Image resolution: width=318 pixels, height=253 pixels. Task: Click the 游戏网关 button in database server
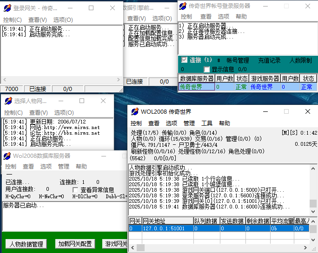[115, 244]
